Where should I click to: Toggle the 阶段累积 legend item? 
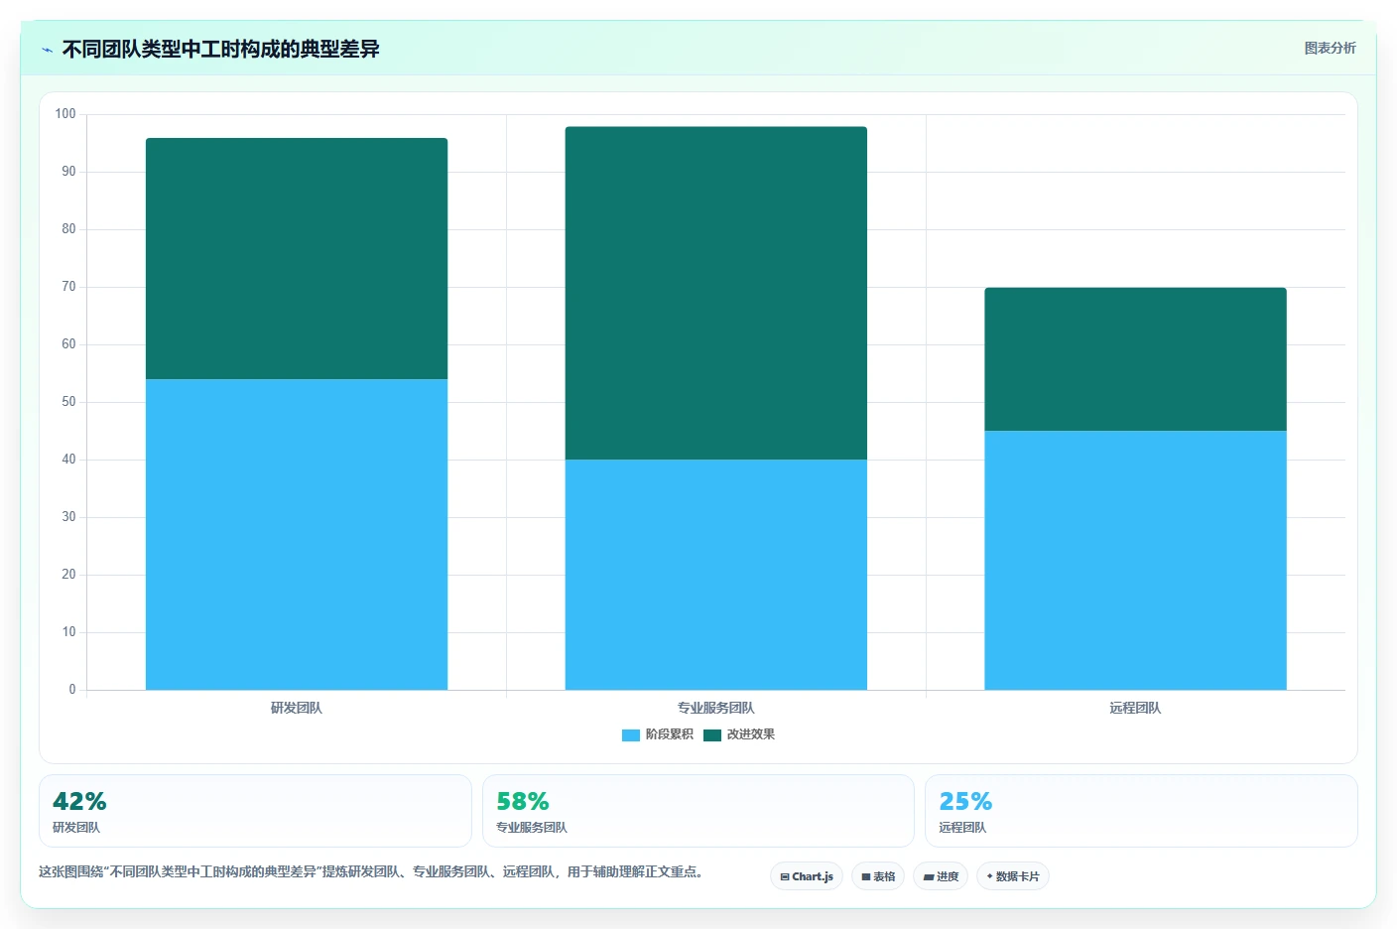click(658, 734)
